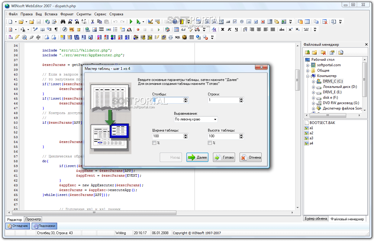This screenshot has width=374, height=242.
Task: Open the Правка menu
Action: tap(27, 14)
